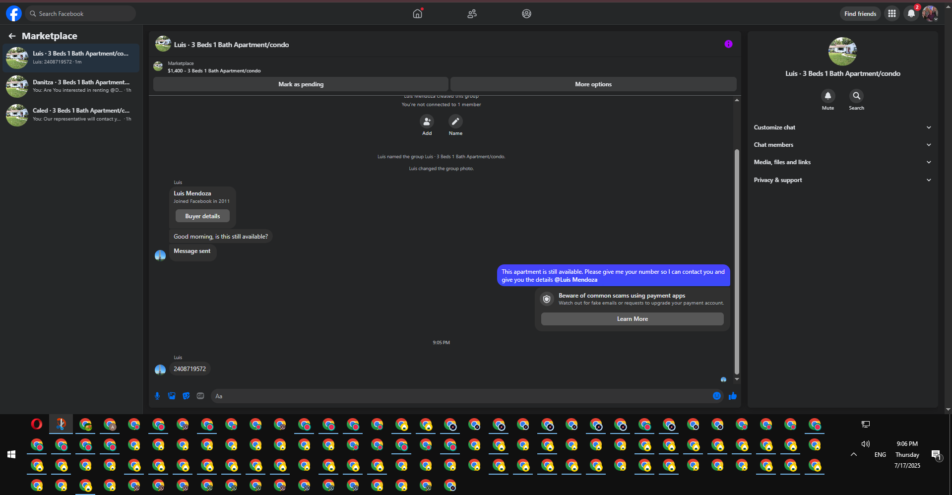952x495 pixels.
Task: Click the More options button
Action: pyautogui.click(x=593, y=84)
